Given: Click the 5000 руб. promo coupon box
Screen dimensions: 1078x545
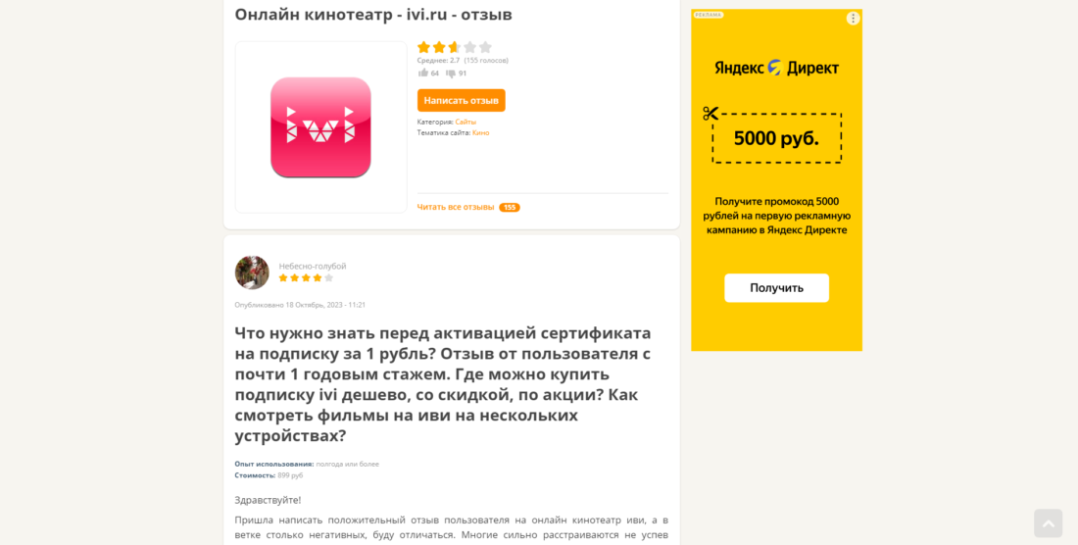Looking at the screenshot, I should point(777,138).
